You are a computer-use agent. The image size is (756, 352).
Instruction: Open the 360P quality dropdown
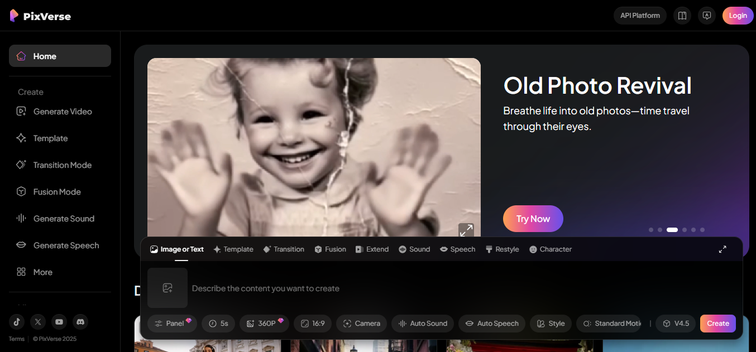264,324
